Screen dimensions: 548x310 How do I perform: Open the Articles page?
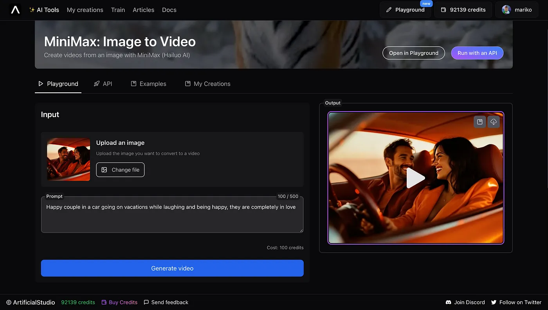[x=143, y=10]
